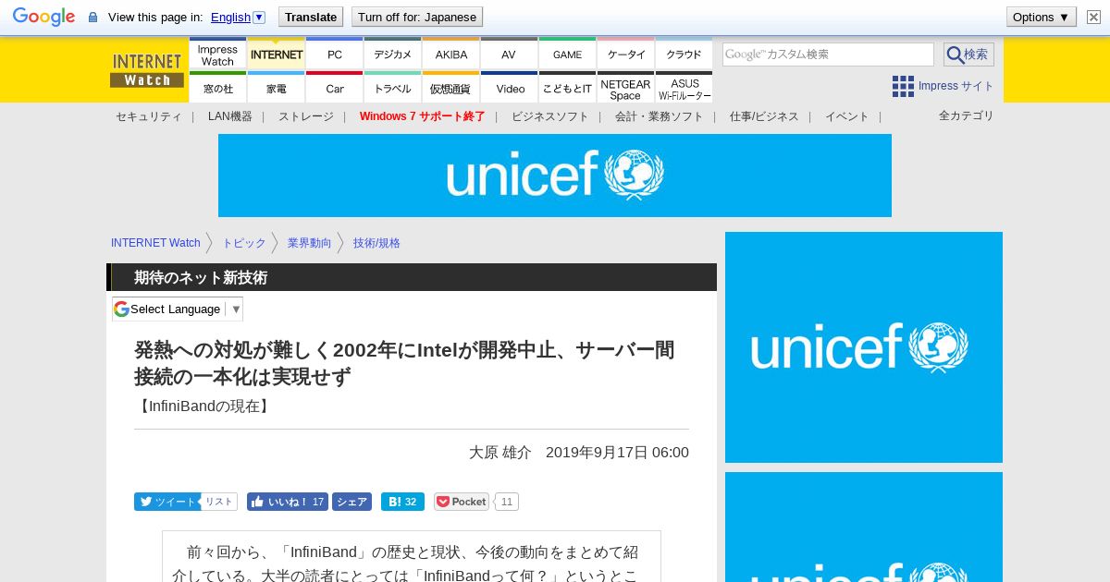Open the クラウド tab
Viewport: 1110px width, 582px height.
684,55
